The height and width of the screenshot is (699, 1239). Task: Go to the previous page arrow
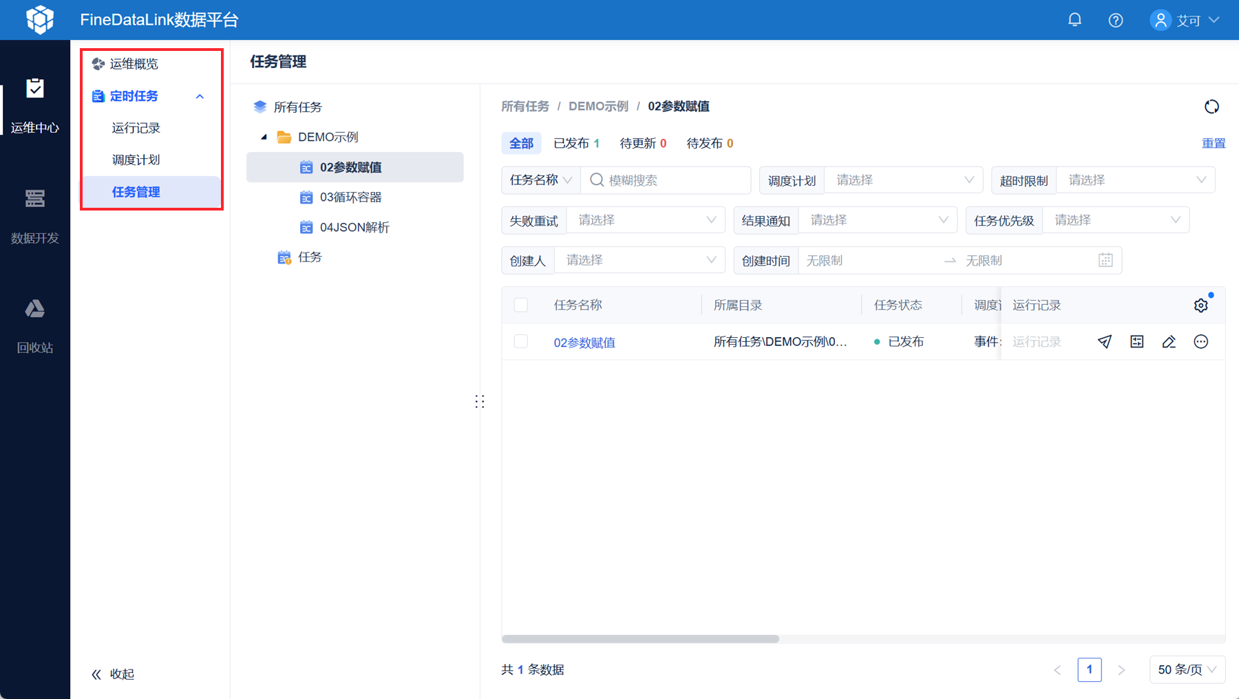tap(1057, 669)
